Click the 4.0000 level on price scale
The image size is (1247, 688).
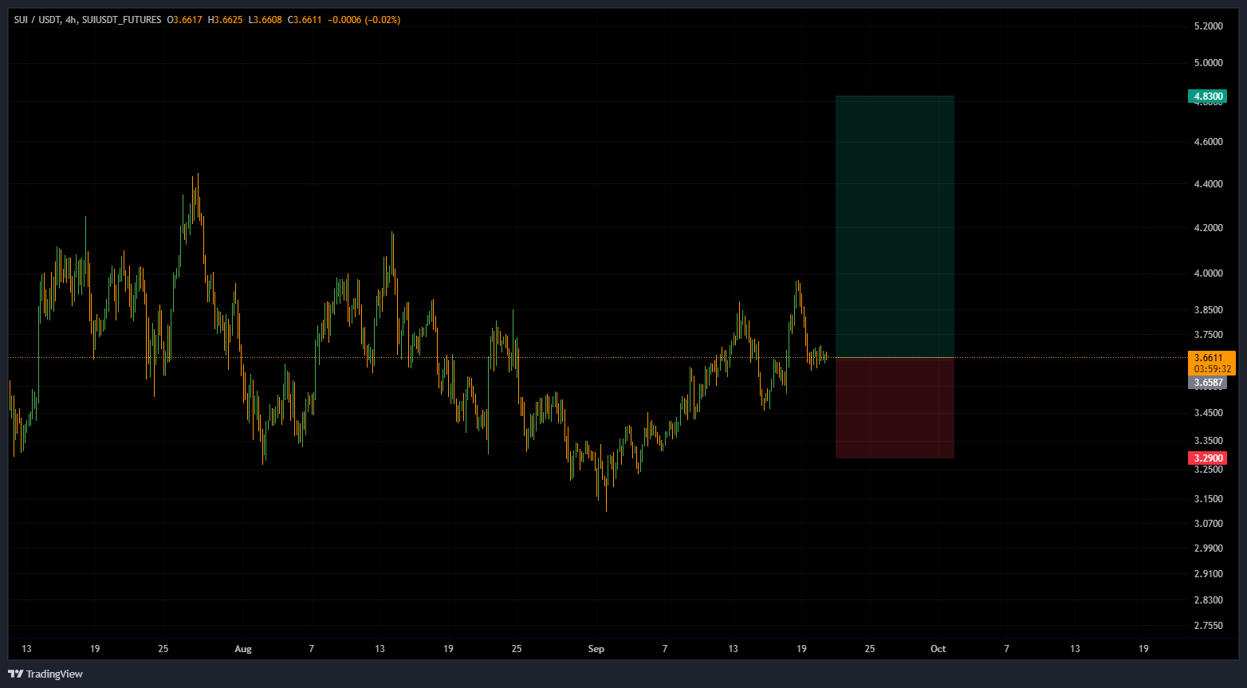tap(1208, 273)
